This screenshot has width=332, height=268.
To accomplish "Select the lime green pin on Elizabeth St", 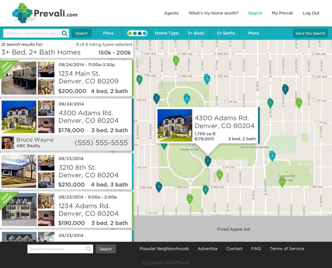I will click(299, 103).
